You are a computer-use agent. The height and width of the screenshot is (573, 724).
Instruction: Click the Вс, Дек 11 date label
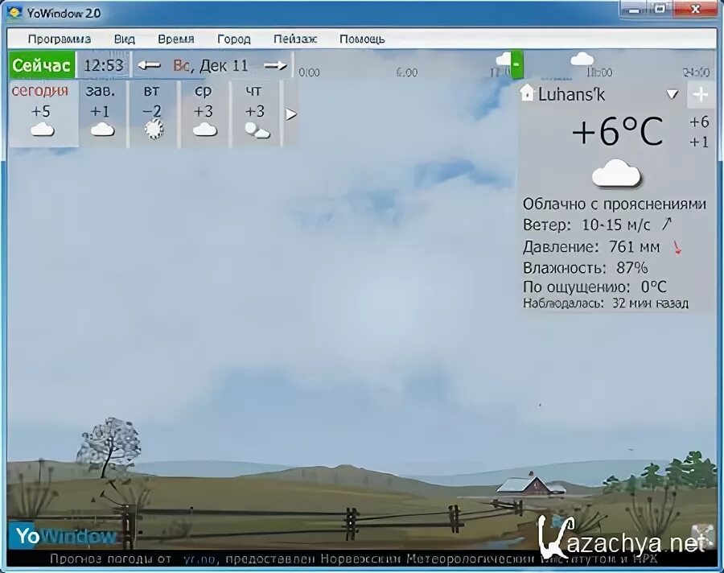[211, 66]
